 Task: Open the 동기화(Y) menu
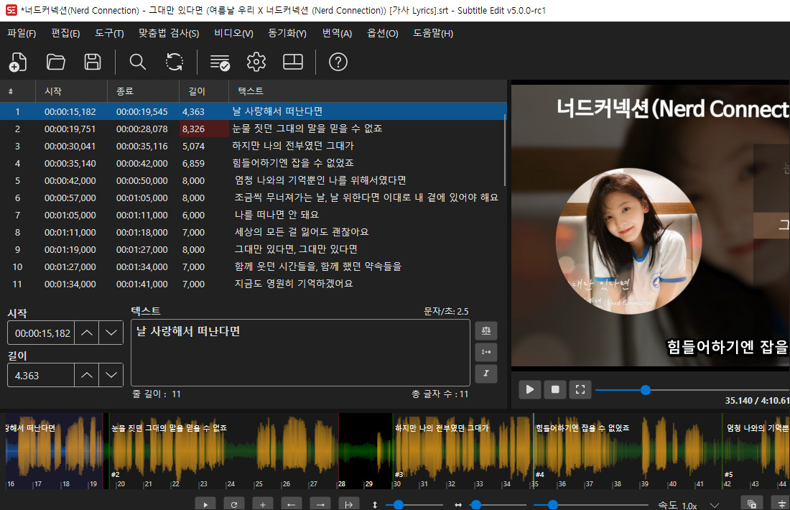(287, 33)
